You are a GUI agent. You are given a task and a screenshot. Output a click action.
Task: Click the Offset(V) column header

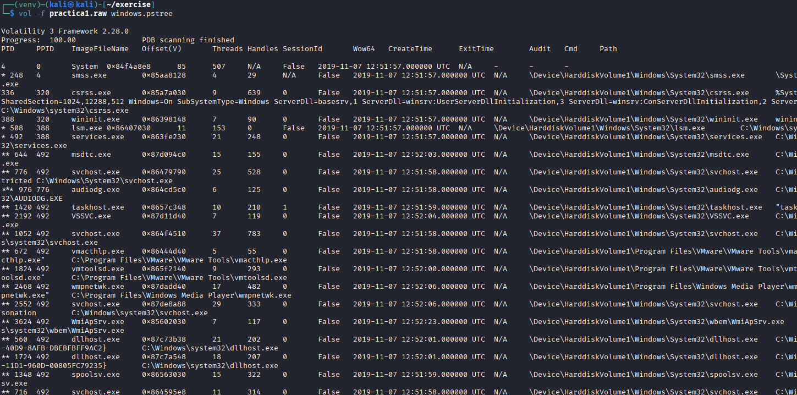click(x=162, y=49)
